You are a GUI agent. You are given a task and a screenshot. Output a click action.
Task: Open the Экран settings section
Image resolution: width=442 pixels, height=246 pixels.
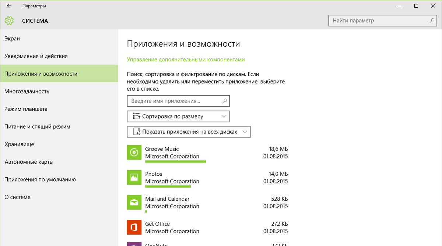pos(59,38)
